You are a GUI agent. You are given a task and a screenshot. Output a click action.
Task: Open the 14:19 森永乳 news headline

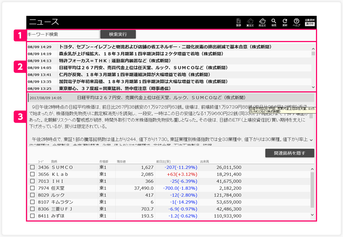point(141,54)
